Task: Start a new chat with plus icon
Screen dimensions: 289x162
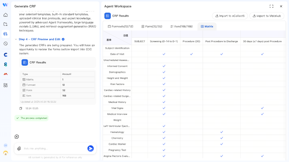Action: click(17, 137)
